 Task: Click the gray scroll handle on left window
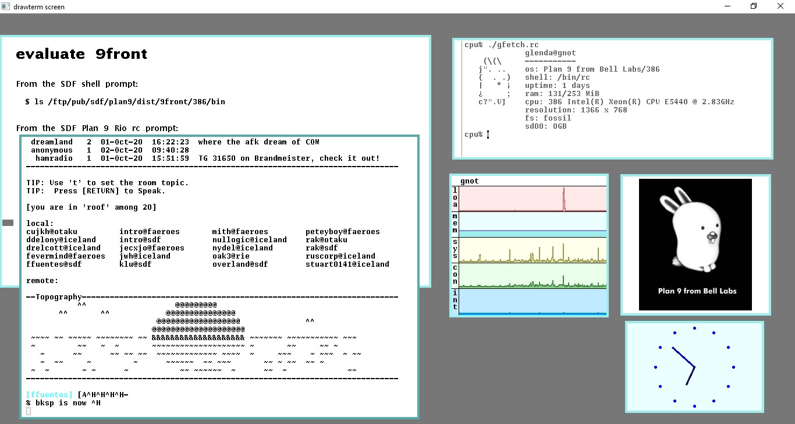pyautogui.click(x=8, y=222)
